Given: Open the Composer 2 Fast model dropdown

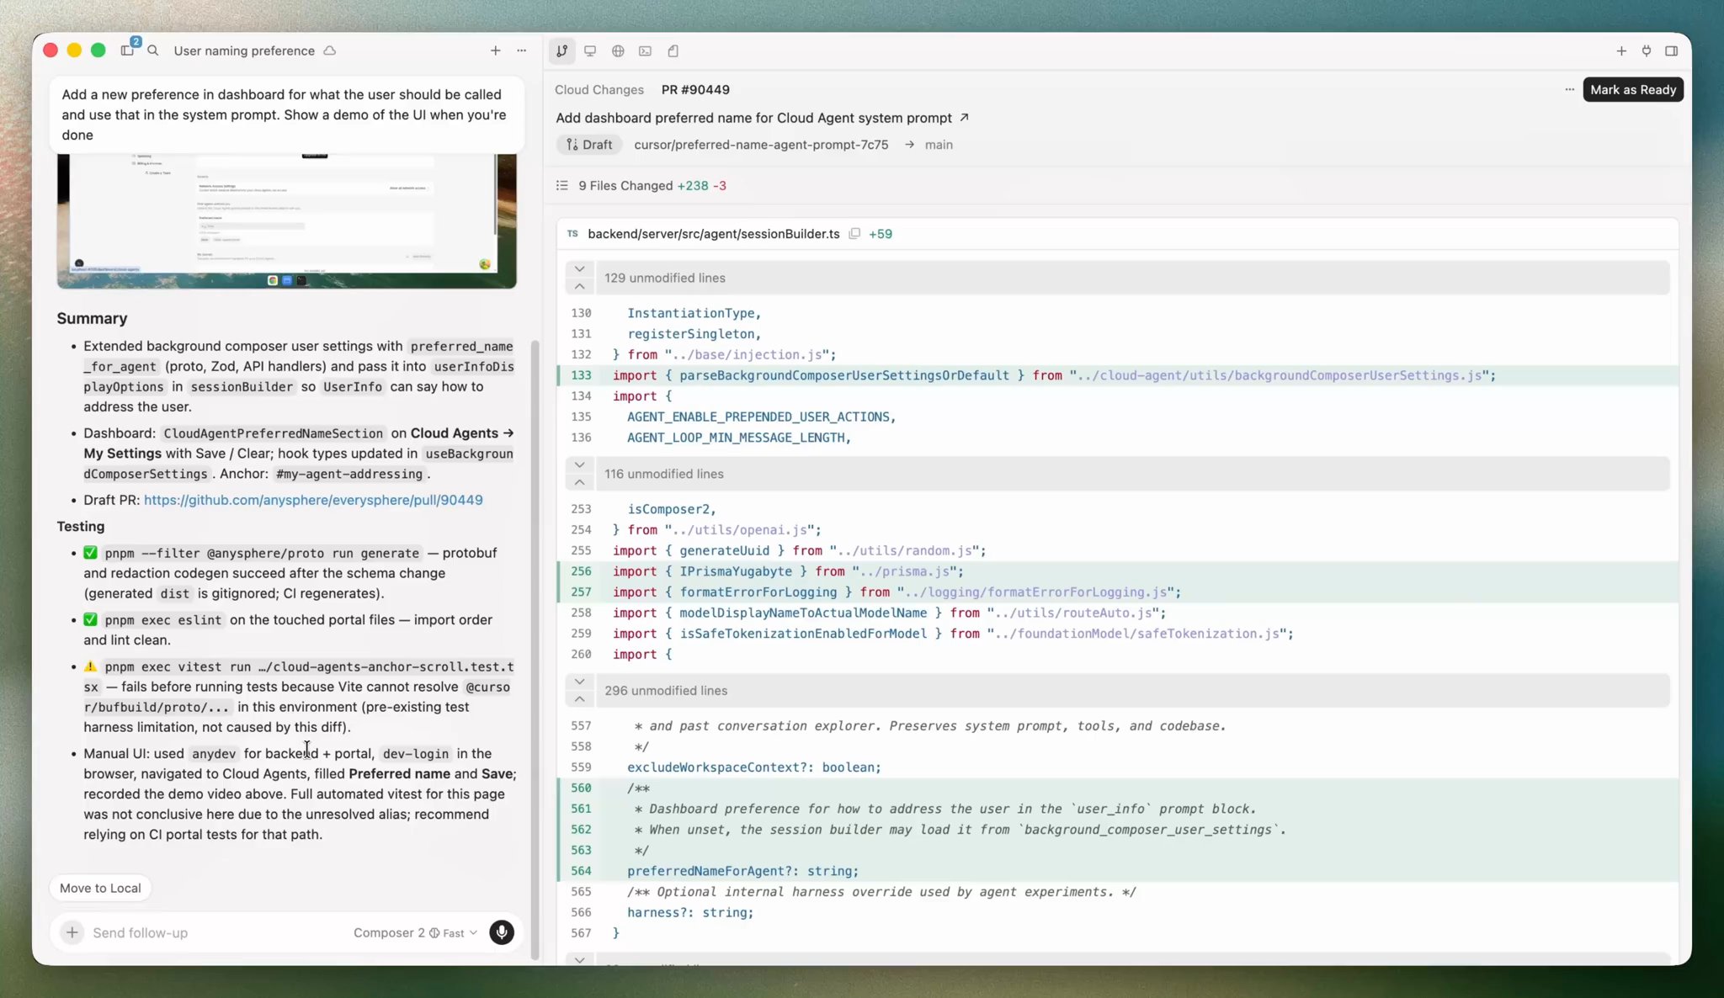Looking at the screenshot, I should click(415, 932).
